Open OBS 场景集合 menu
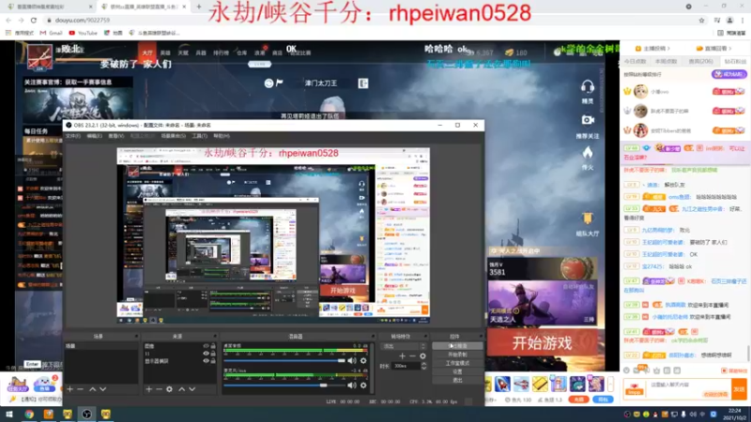The height and width of the screenshot is (422, 751). [174, 136]
